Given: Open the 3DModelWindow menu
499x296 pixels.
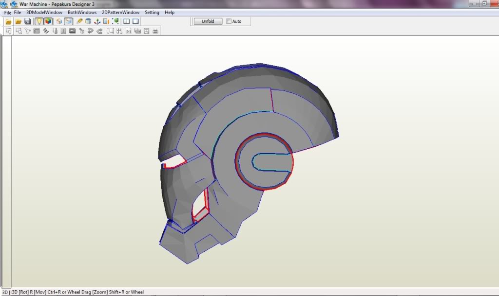Looking at the screenshot, I should 44,12.
